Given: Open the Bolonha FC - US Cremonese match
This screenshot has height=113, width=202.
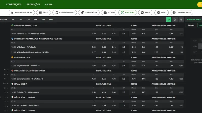Looking at the screenshot, I should [28, 92].
